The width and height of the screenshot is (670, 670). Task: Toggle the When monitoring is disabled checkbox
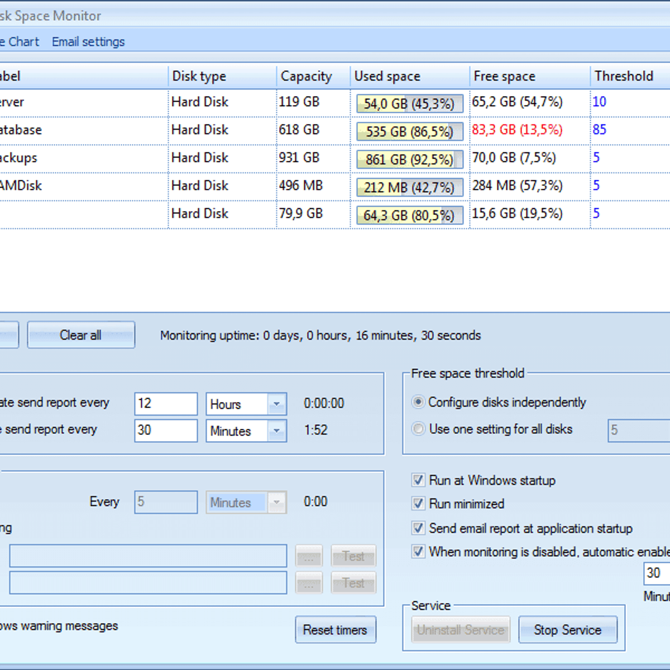click(418, 552)
